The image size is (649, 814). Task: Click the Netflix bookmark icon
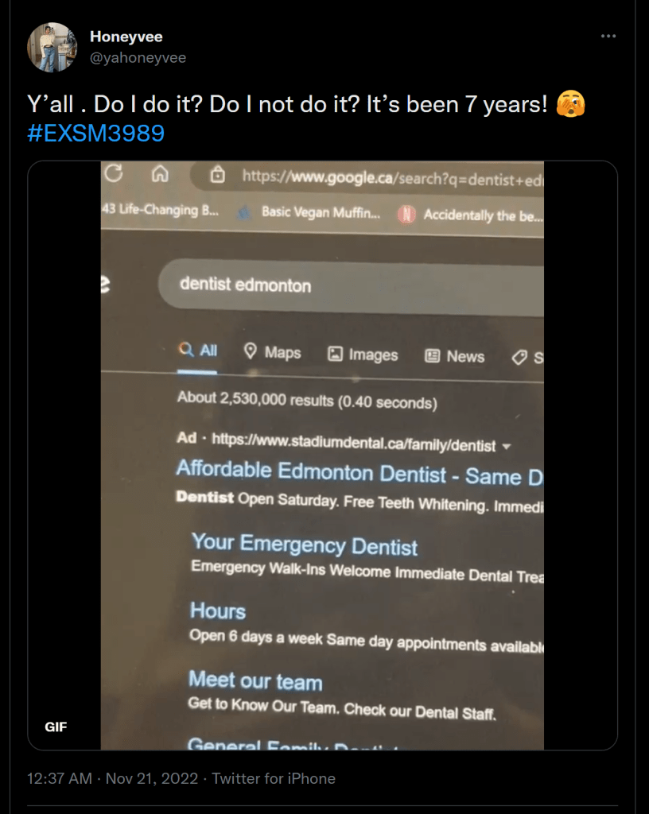pyautogui.click(x=406, y=215)
